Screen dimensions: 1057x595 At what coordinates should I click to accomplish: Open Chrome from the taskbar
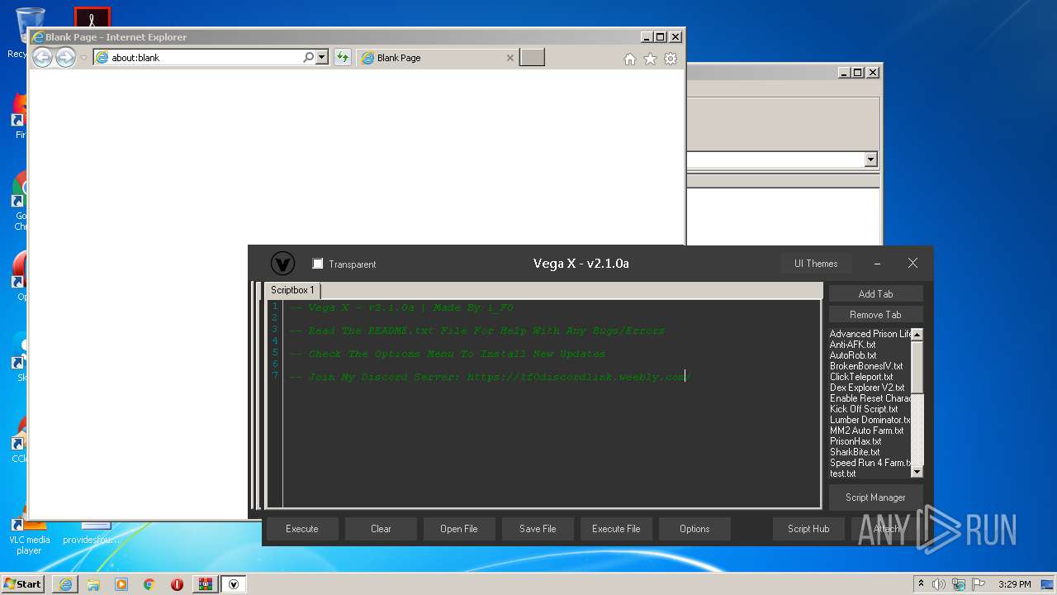(x=149, y=583)
